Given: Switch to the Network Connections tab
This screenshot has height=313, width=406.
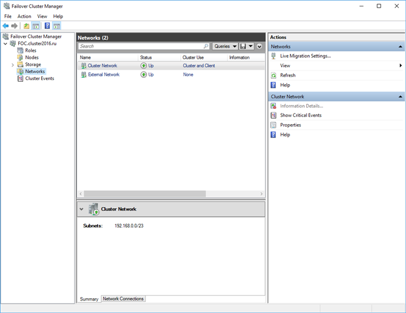Looking at the screenshot, I should click(123, 299).
